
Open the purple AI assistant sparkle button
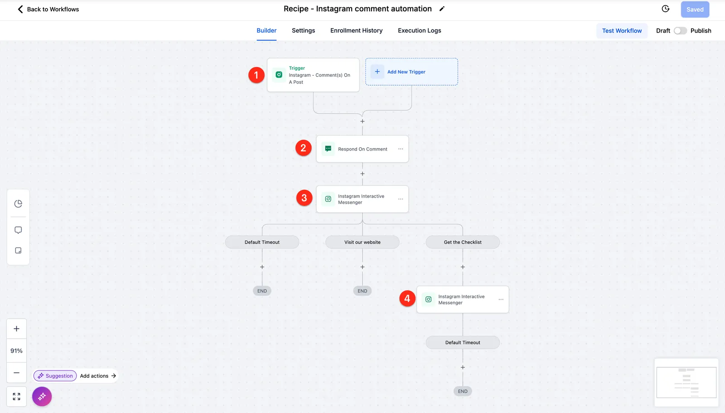(x=42, y=397)
